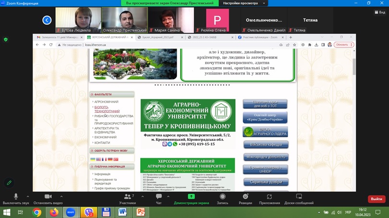Image resolution: width=389 pixels, height=218 pixels.
Task: Open Viber from Windows taskbar
Action: tap(88, 212)
